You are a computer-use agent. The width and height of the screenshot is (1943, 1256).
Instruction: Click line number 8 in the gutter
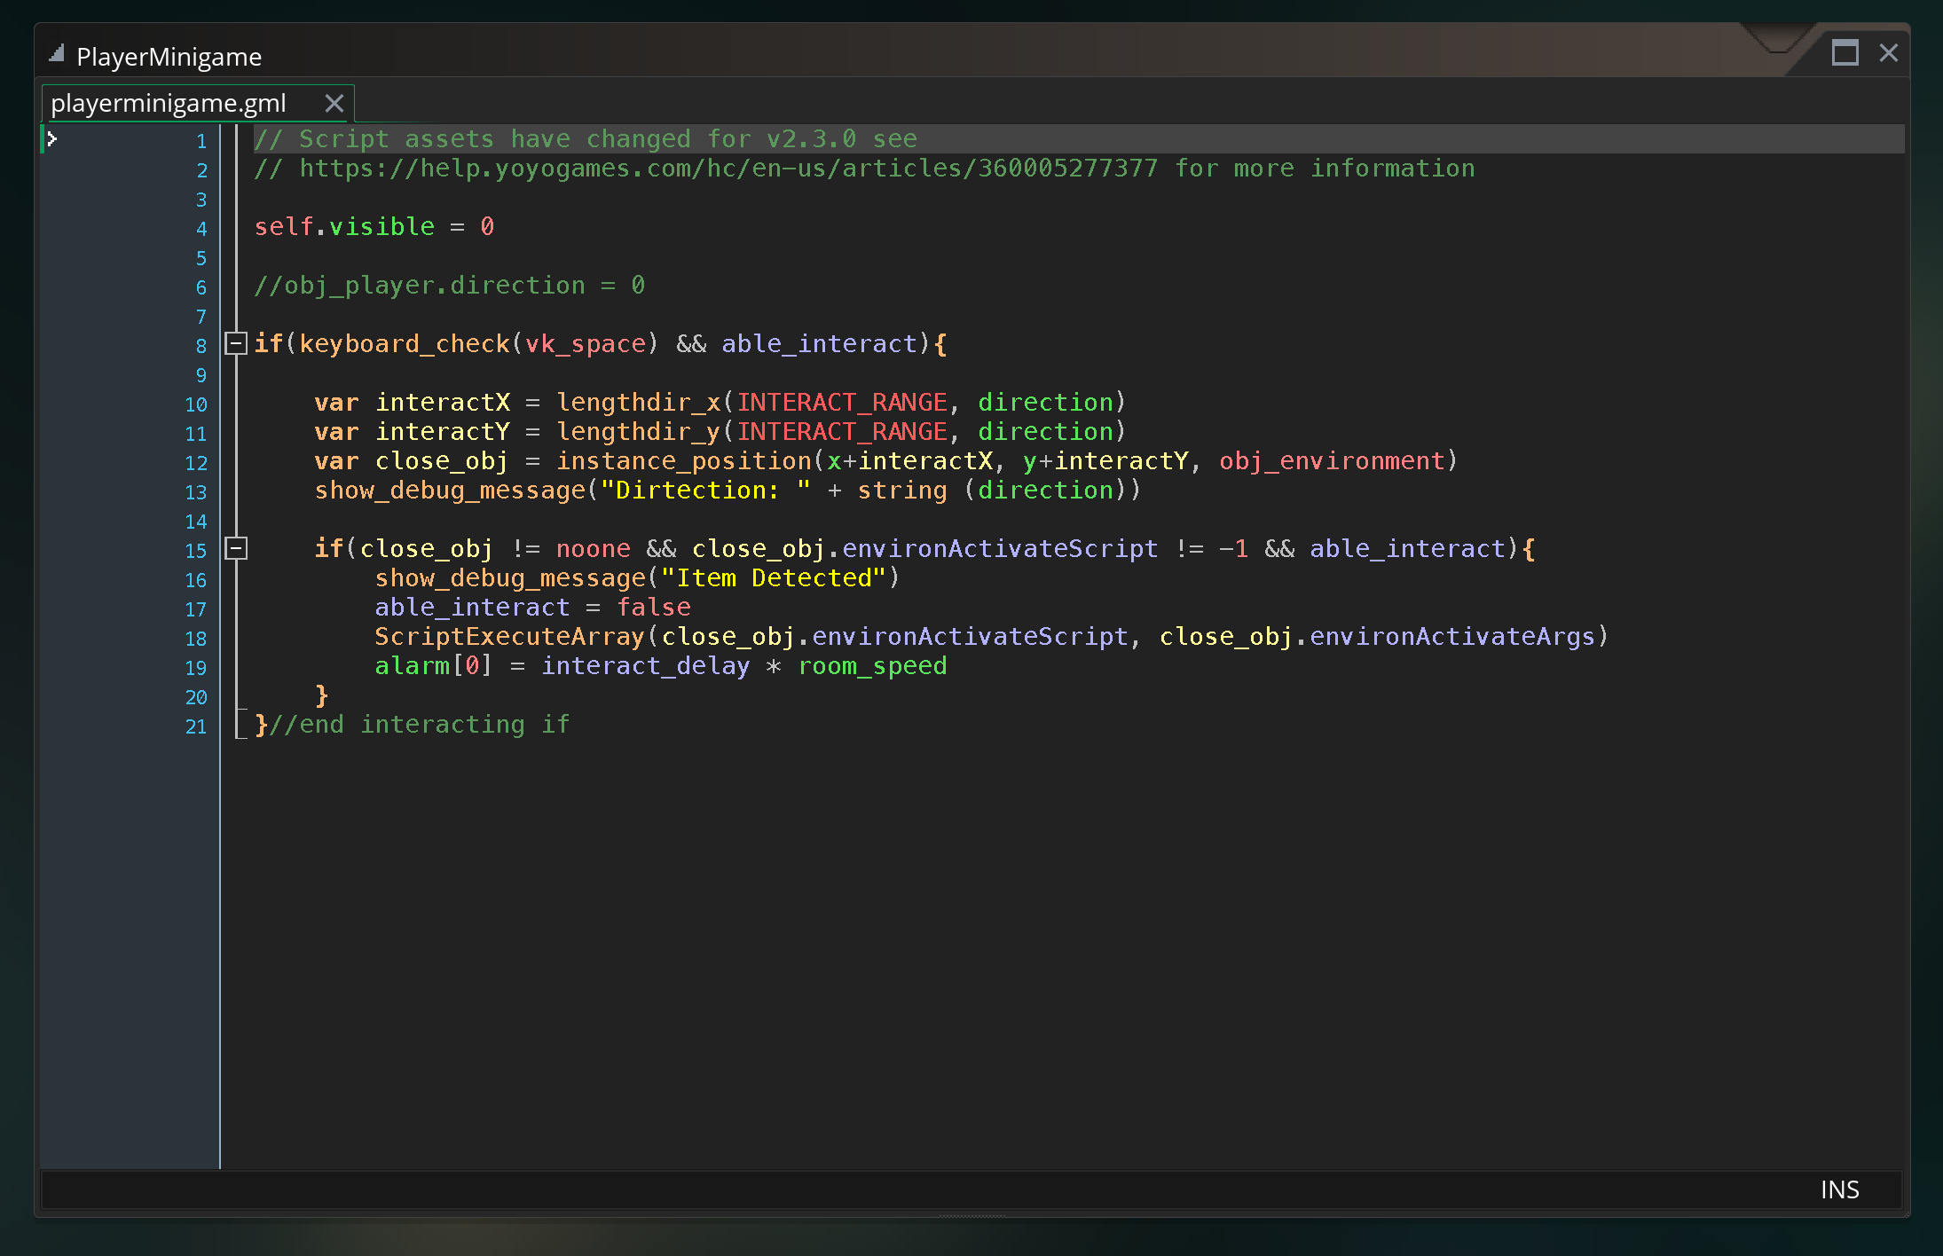(201, 345)
